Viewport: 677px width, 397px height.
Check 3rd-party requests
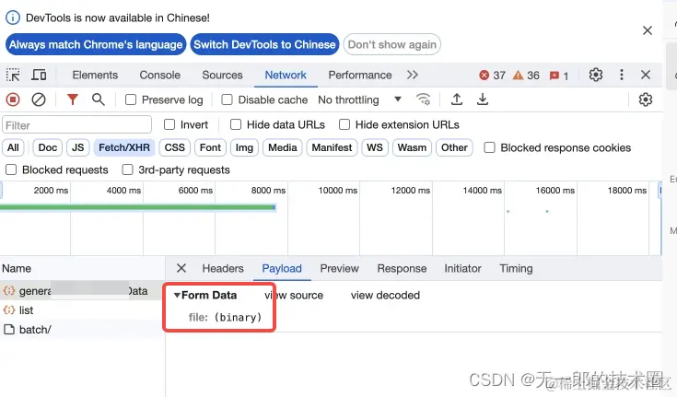coord(127,169)
